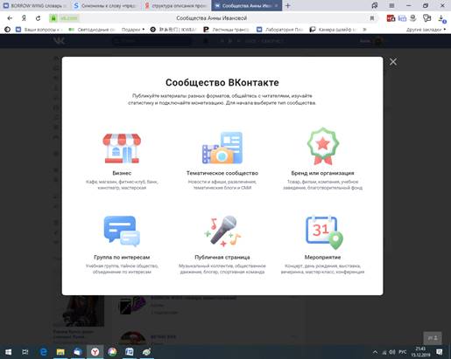
Task: Reload the page with refresh icon
Action: (38, 18)
